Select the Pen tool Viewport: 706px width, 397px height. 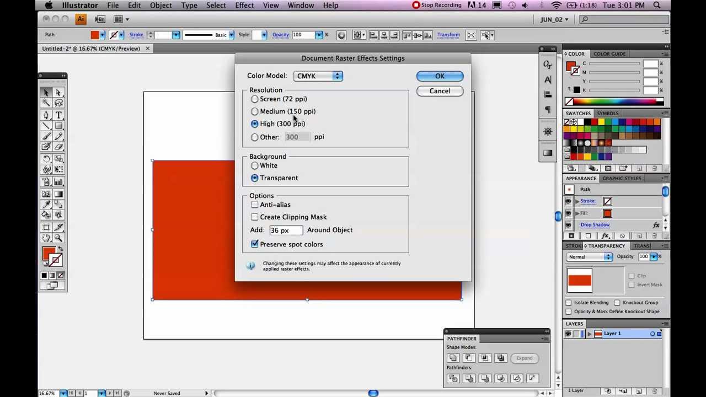click(46, 115)
